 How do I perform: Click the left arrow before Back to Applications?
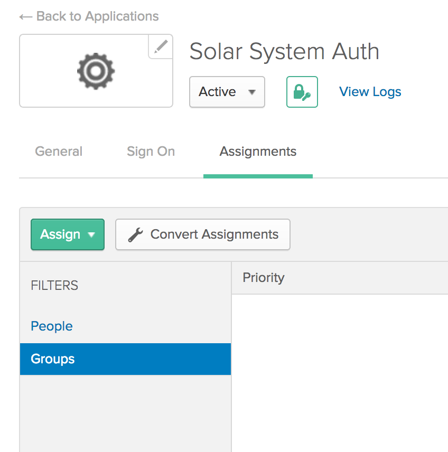coord(25,17)
